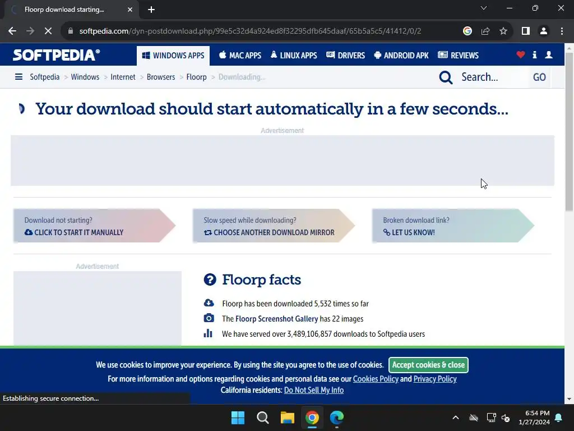Open the Windows Start menu
The height and width of the screenshot is (431, 574).
pyautogui.click(x=238, y=418)
